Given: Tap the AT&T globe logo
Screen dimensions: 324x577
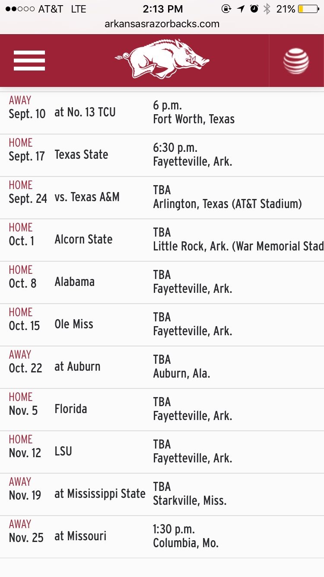Looking at the screenshot, I should pos(296,61).
